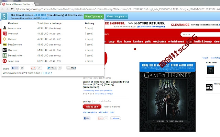Click get details on free shipping link
The height and width of the screenshot is (137, 220).
click(x=151, y=26)
